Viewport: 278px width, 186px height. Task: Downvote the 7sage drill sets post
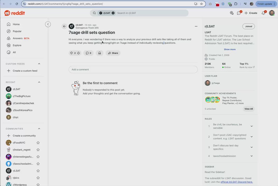[78, 53]
